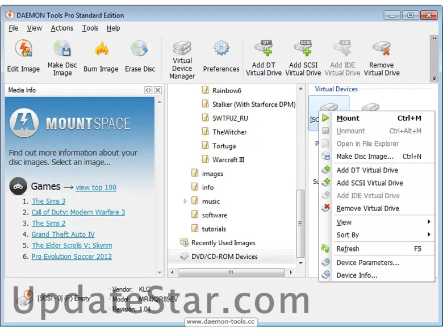Image resolution: width=443 pixels, height=332 pixels.
Task: Click the Recently Used Images clock icon
Action: pos(184,242)
